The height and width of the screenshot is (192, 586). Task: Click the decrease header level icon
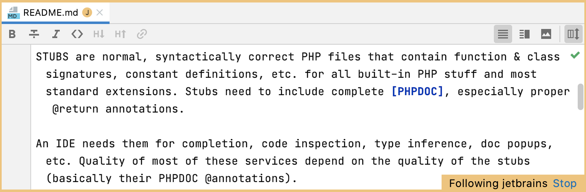(99, 34)
